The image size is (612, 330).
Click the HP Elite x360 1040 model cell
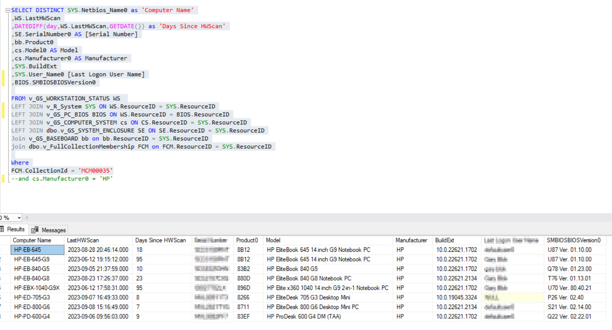click(329, 288)
